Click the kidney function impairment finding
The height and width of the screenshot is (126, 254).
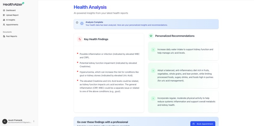click(108, 65)
